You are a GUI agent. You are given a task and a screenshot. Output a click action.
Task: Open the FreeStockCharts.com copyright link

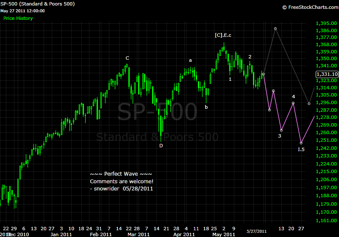click(311, 7)
